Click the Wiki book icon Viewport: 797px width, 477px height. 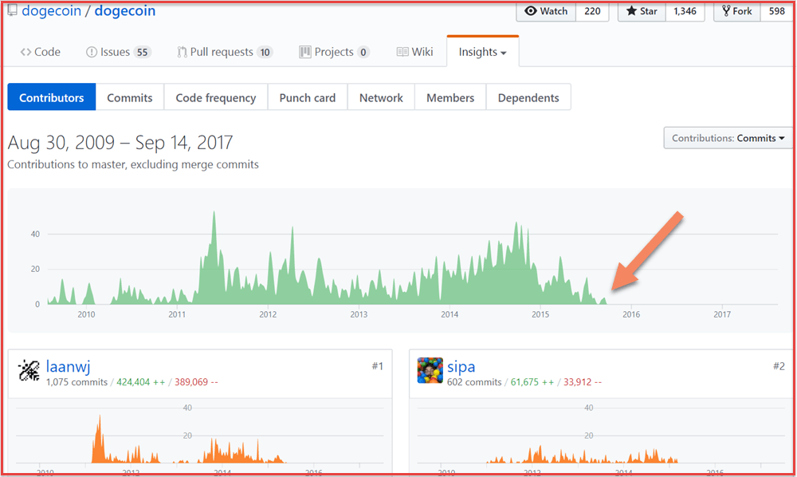pyautogui.click(x=402, y=52)
